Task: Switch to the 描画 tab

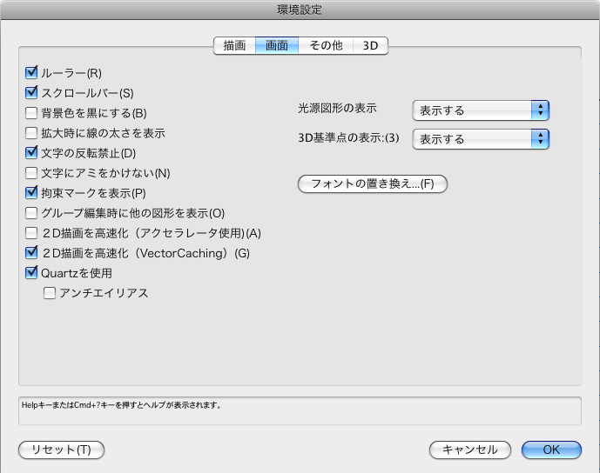Action: click(234, 46)
